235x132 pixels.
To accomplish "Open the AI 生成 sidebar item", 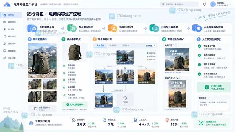I will (11, 29).
